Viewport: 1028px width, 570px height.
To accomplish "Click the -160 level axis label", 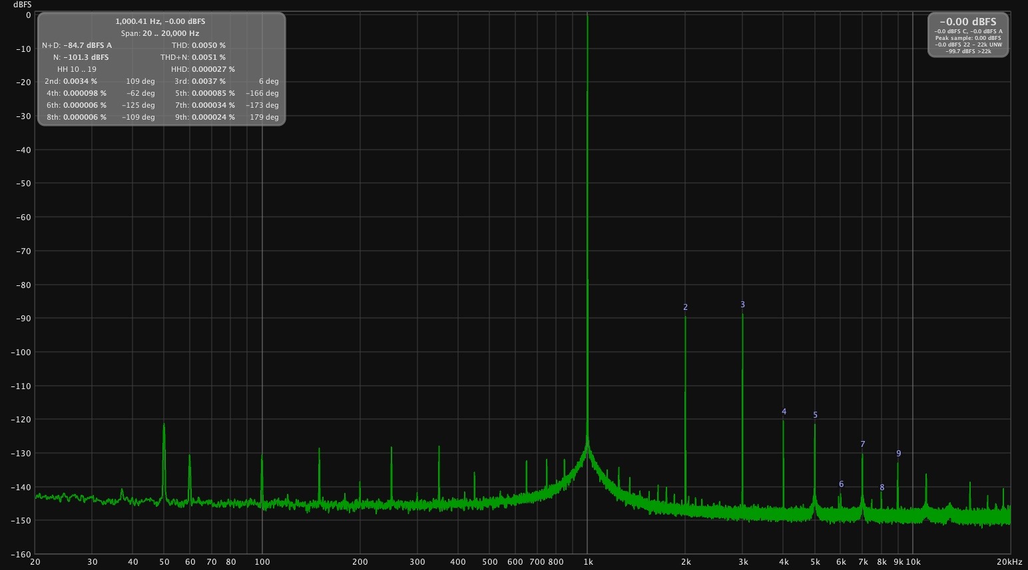I will (21, 554).
